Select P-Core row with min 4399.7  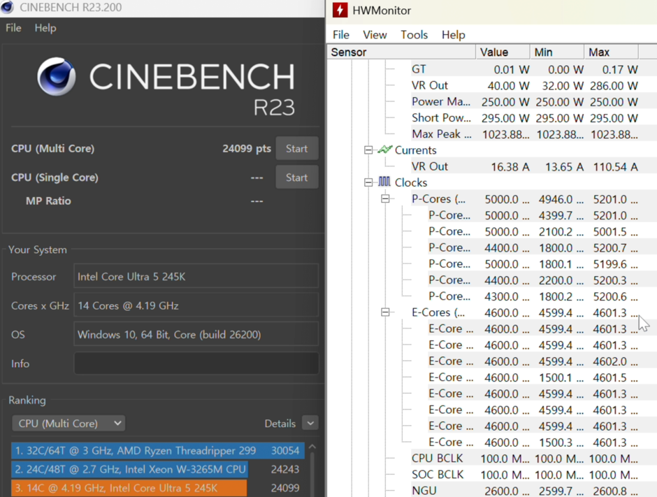(533, 215)
